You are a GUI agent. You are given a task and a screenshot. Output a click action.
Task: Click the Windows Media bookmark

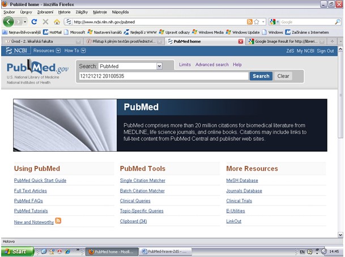[x=208, y=32]
